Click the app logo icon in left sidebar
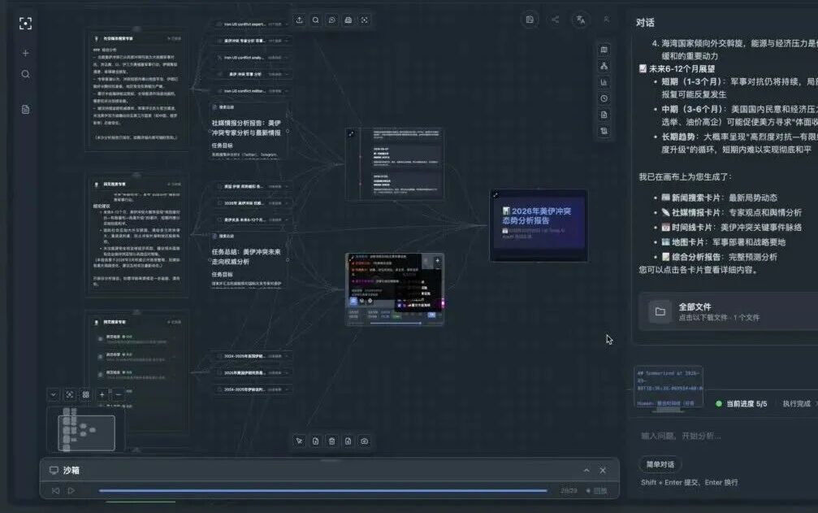818x513 pixels. tap(25, 24)
